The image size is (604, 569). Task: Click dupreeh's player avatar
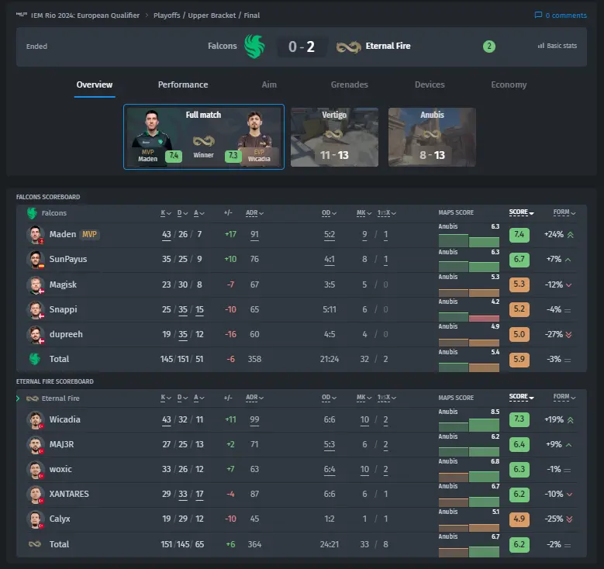pyautogui.click(x=36, y=335)
